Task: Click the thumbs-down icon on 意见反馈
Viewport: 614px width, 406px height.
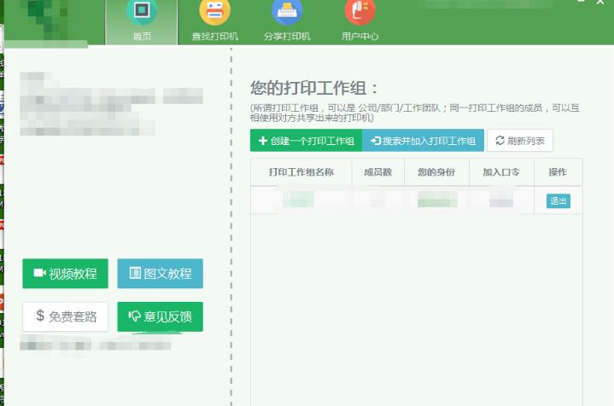Action: click(x=134, y=317)
